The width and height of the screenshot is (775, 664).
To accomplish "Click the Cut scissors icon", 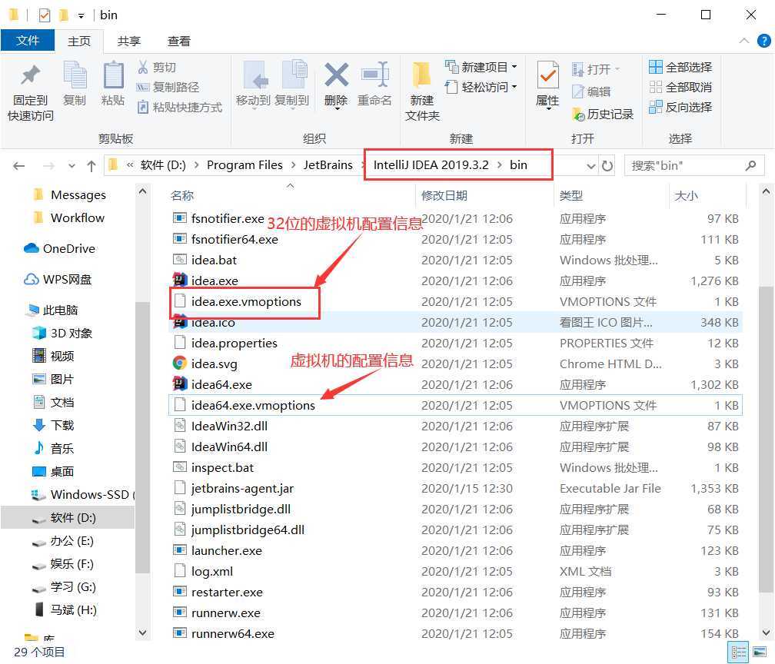I will point(143,67).
